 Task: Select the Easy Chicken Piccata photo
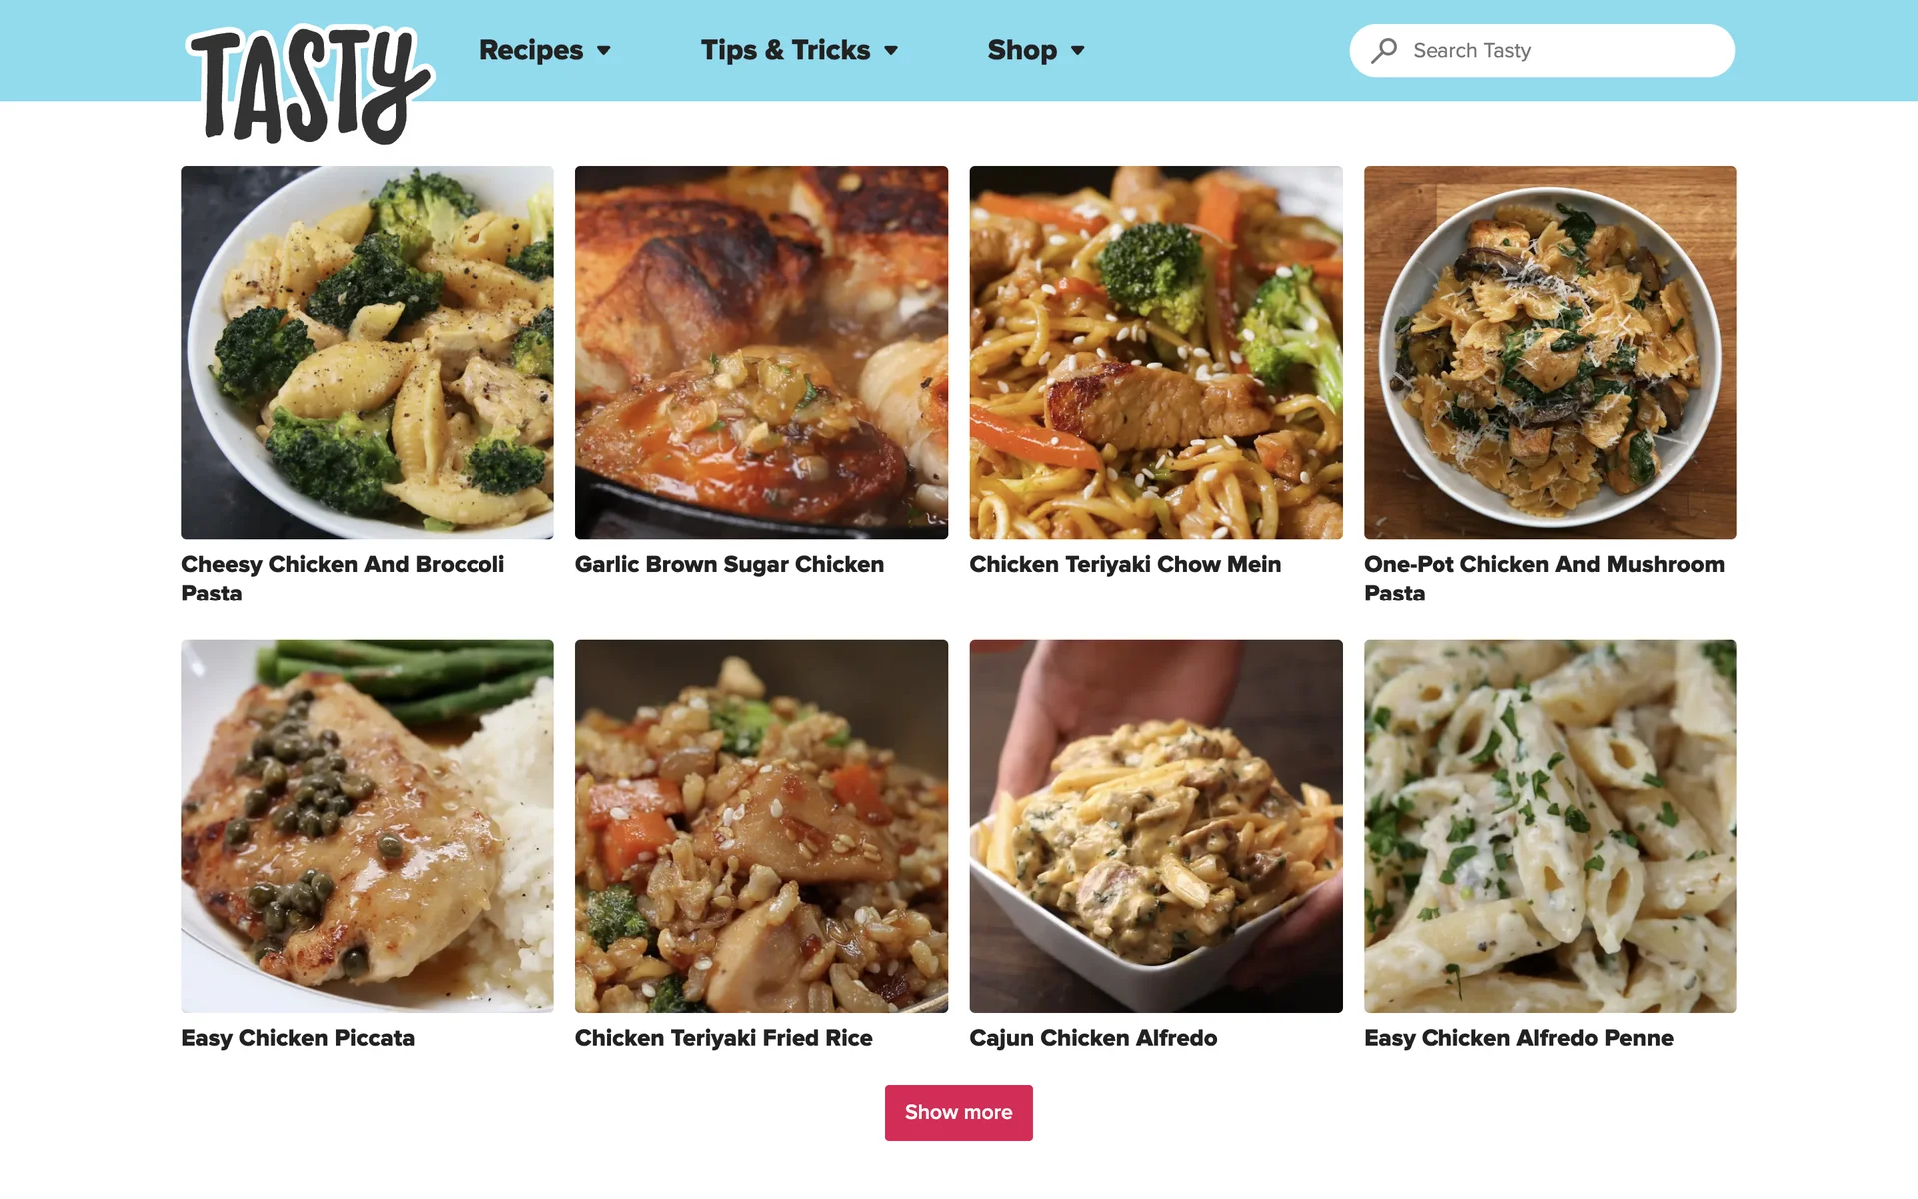click(367, 826)
